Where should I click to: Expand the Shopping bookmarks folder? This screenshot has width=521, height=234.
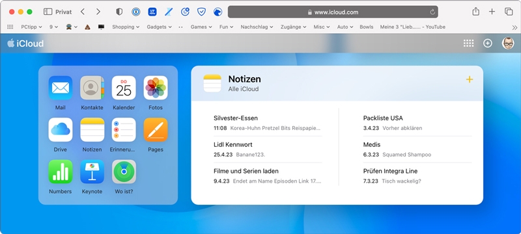[x=126, y=27]
